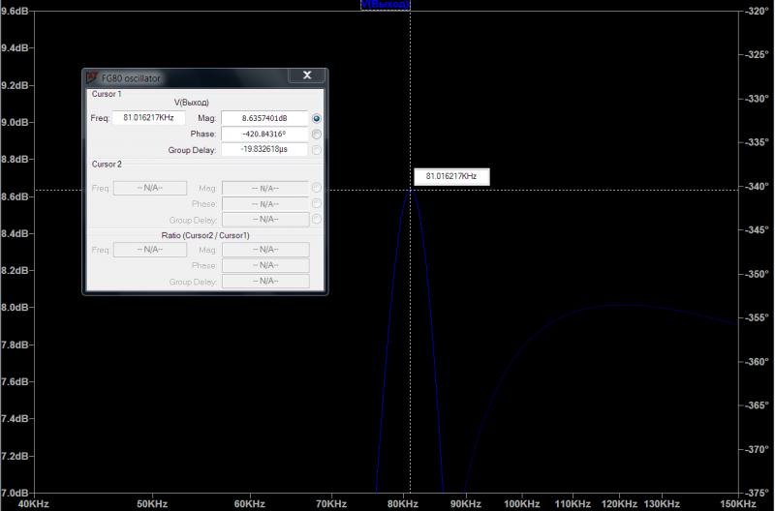This screenshot has width=775, height=511.
Task: Click the Cursor 1 Phase value field
Action: (264, 134)
